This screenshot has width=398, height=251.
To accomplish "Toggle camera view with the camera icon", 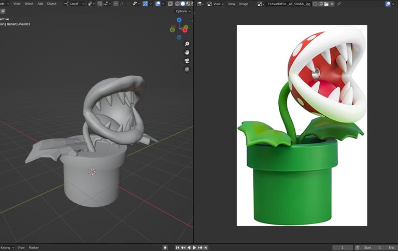I will tap(187, 61).
